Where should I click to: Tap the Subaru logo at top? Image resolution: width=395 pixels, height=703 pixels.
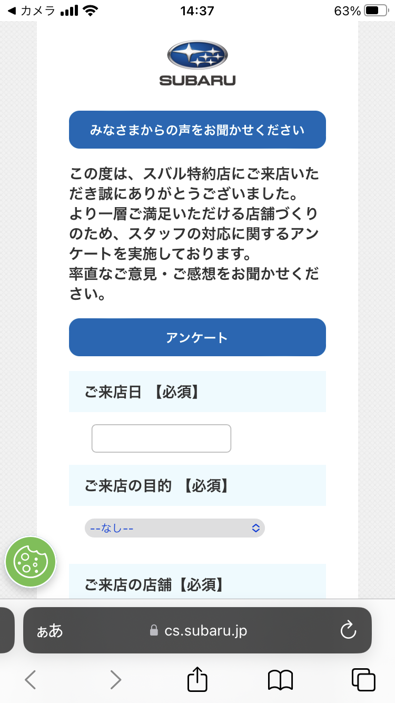(x=197, y=63)
